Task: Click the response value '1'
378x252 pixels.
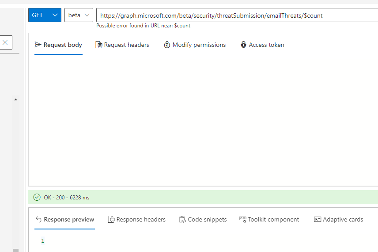Action: 43,241
